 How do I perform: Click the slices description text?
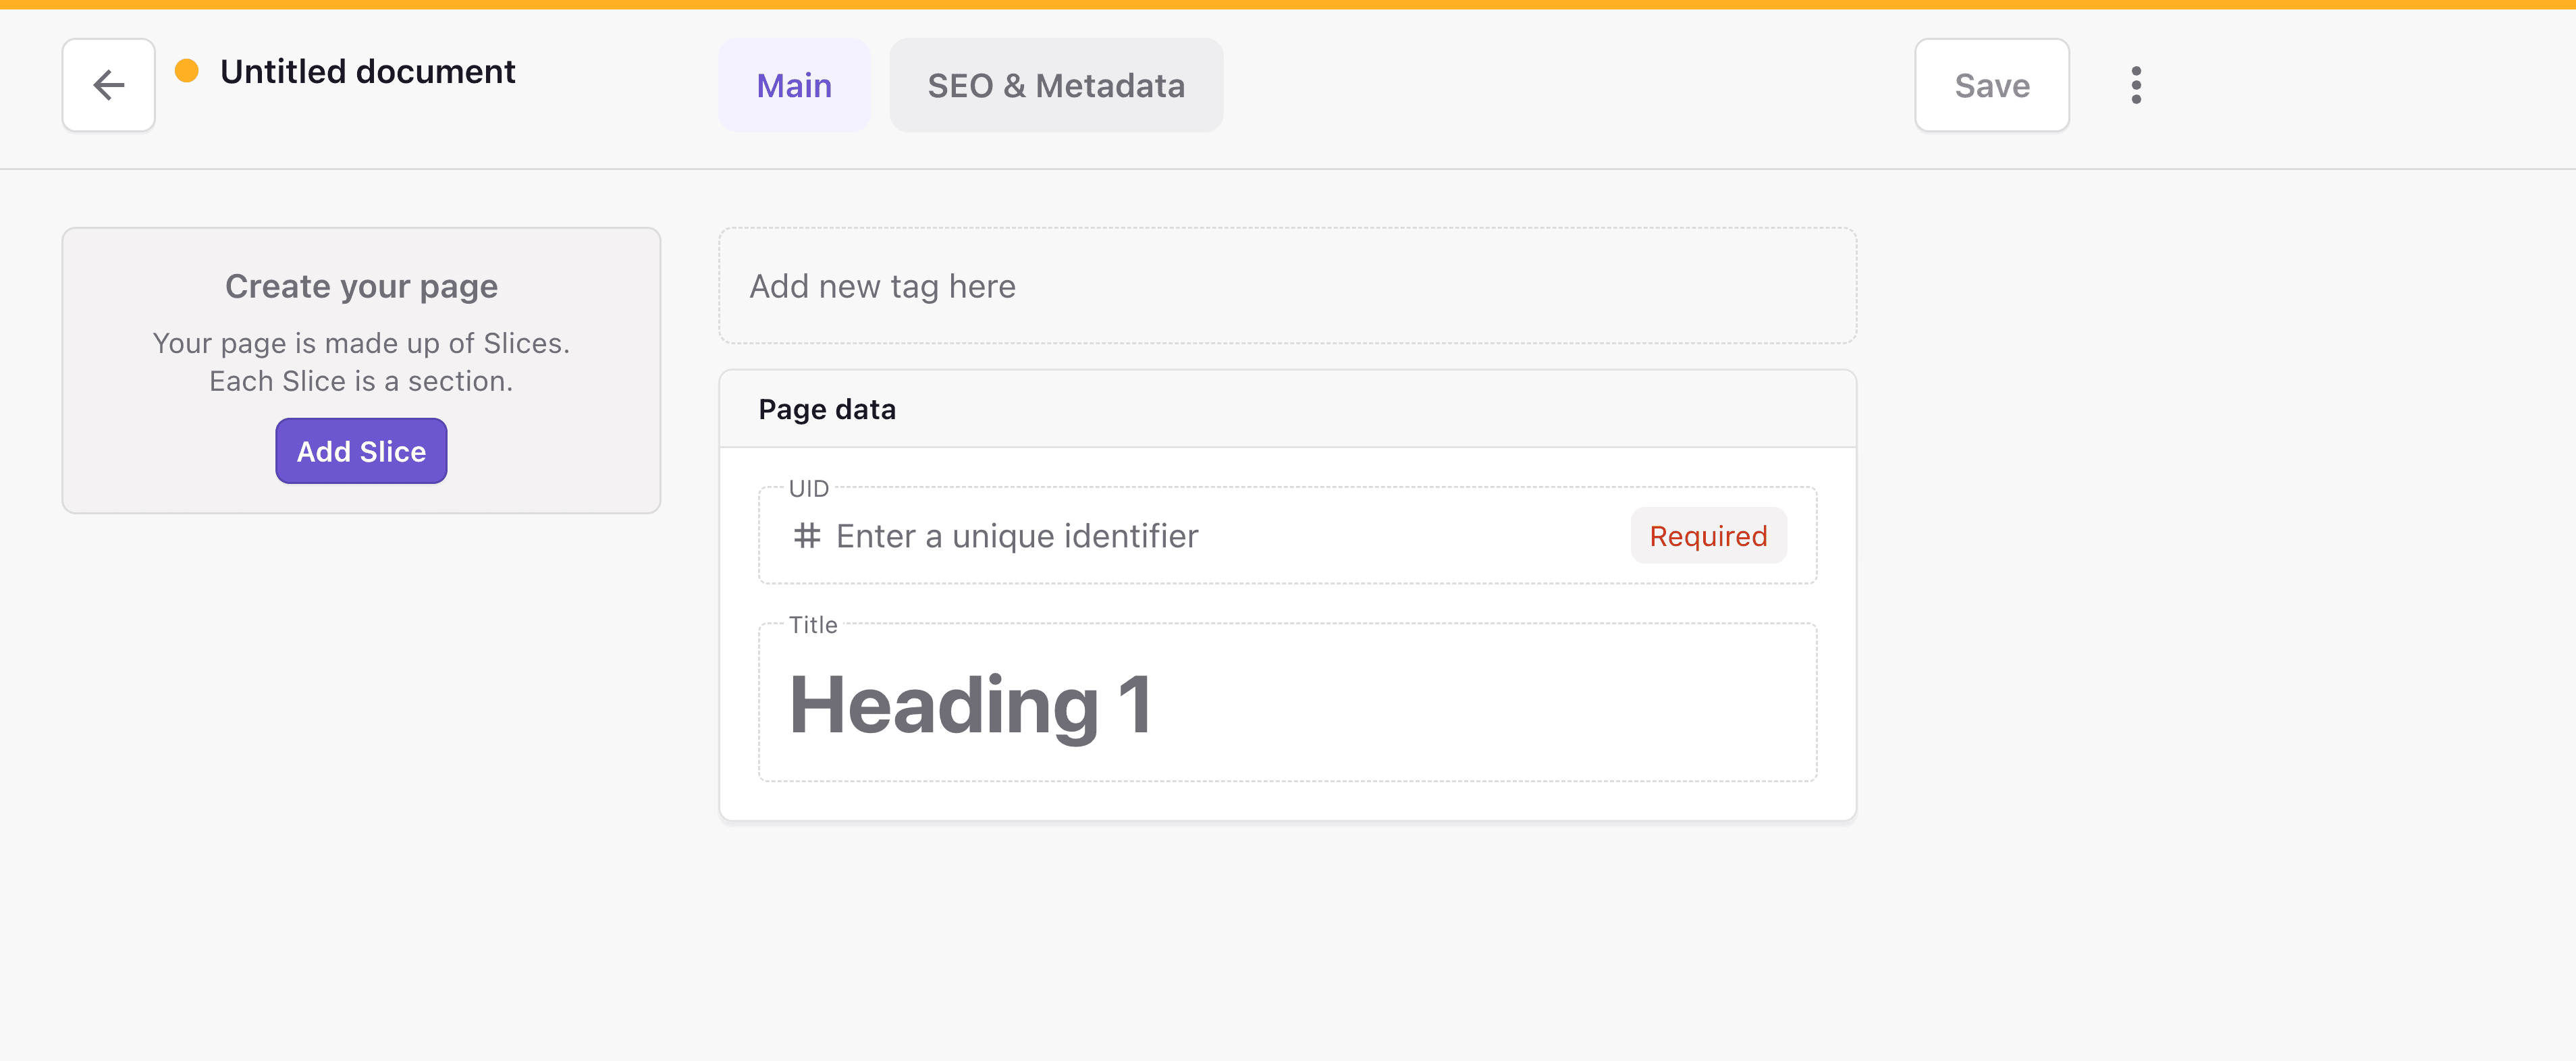[361, 361]
